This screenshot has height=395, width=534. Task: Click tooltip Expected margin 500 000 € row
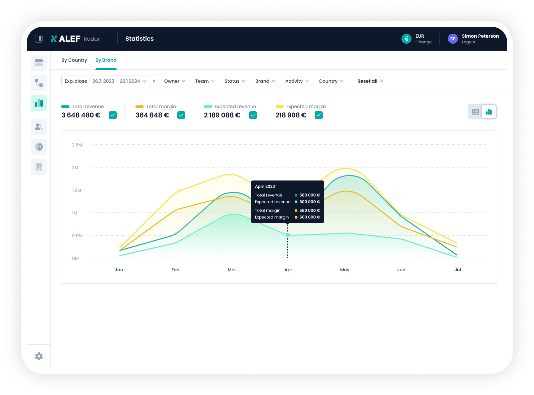coord(287,217)
